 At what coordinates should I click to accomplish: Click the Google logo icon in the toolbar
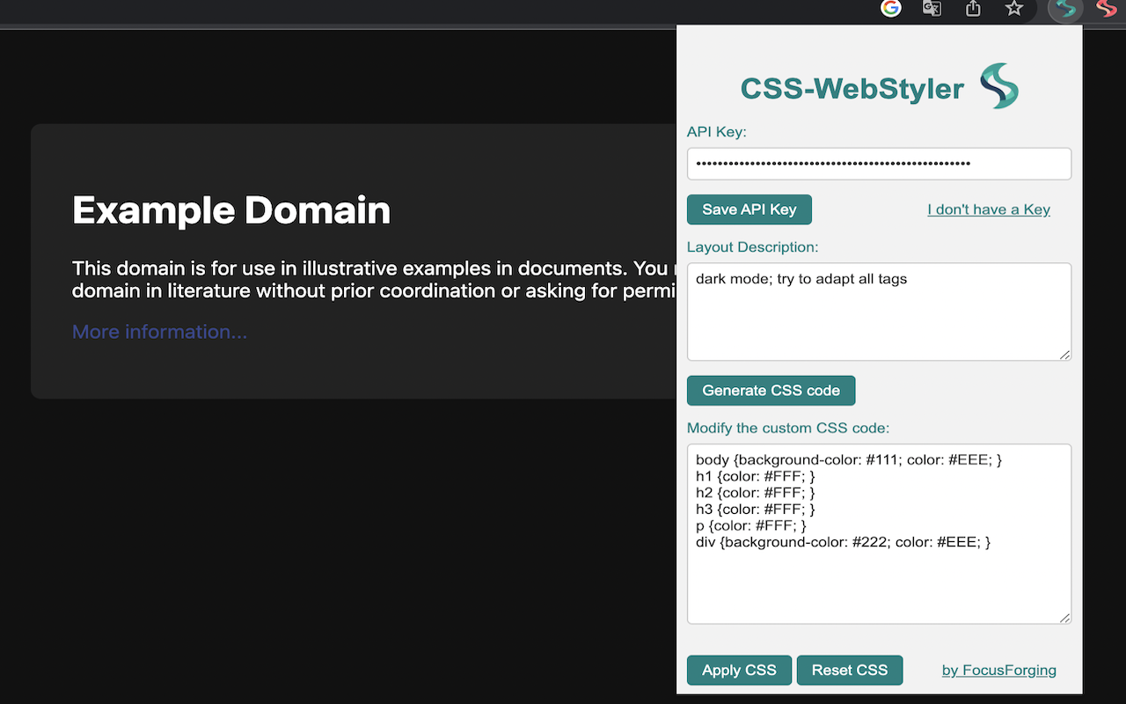[x=891, y=10]
